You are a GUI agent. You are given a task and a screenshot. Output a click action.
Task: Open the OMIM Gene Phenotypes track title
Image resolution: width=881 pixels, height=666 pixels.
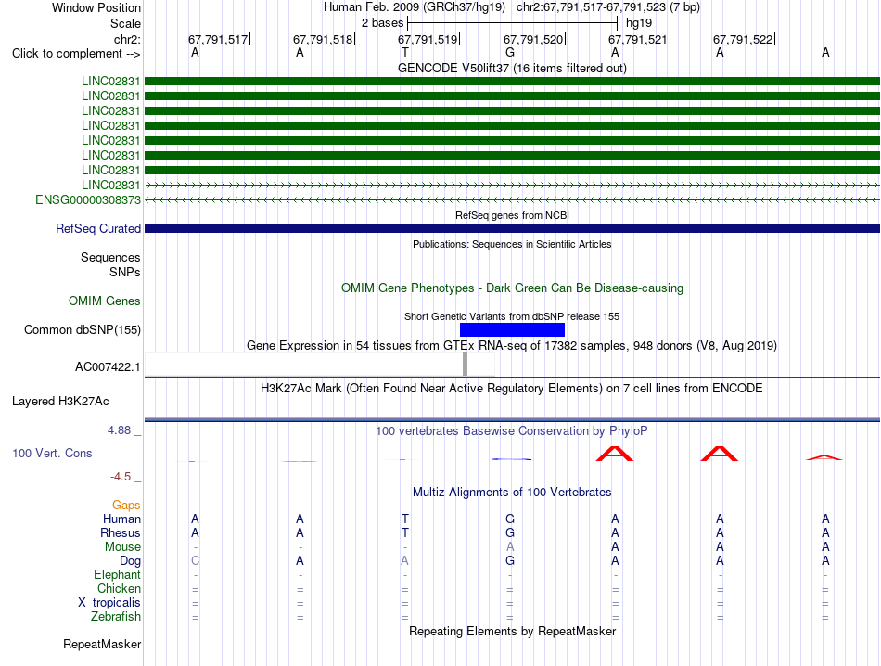point(512,288)
